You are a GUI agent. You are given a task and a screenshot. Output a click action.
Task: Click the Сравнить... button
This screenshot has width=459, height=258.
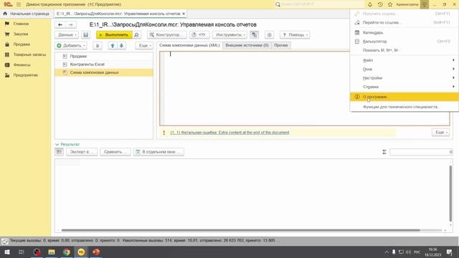115,152
